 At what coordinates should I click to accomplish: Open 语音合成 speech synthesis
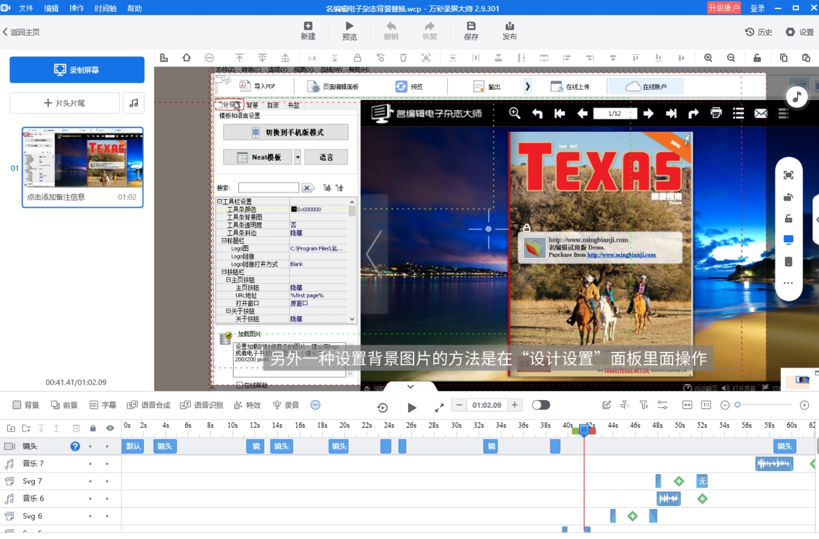148,405
